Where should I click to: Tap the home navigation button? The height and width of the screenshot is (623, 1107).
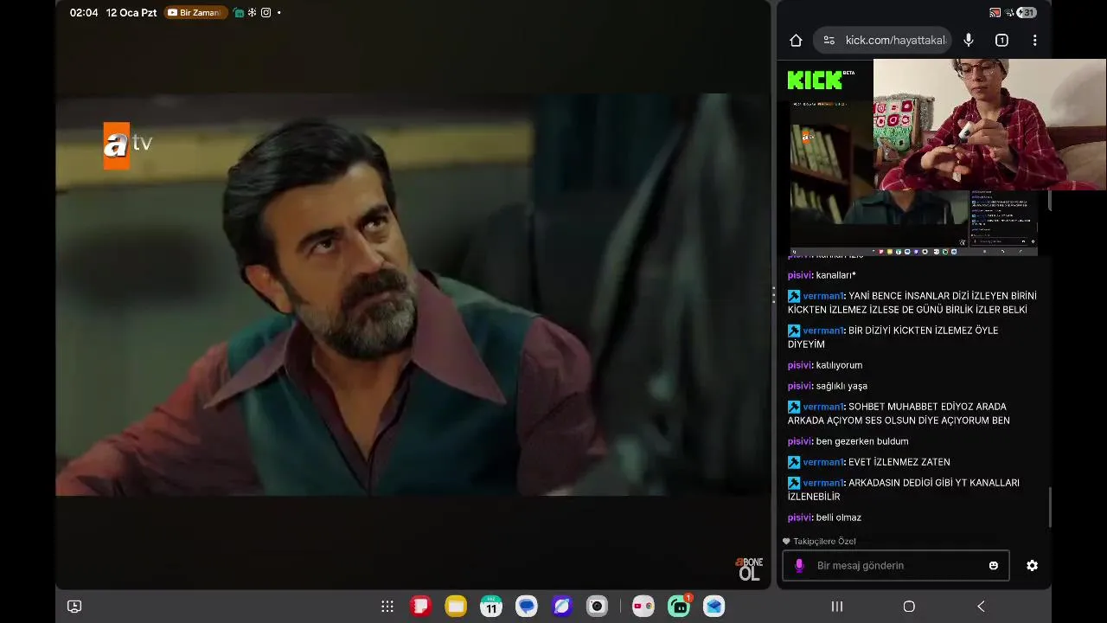(x=909, y=607)
